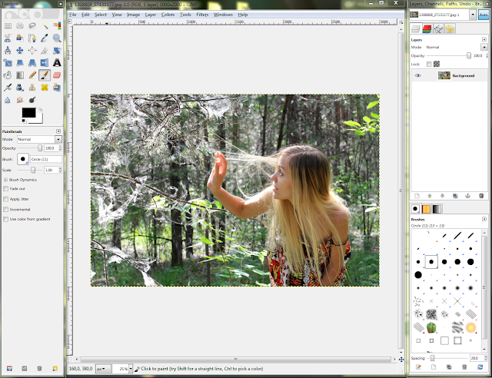The image size is (492, 378).
Task: Open the px units dropdown in status bar
Action: 103,369
